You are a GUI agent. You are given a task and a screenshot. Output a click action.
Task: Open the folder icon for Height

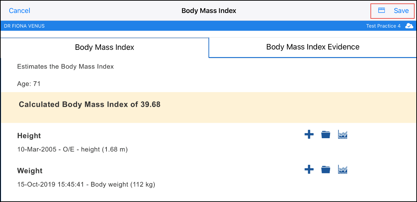(326, 135)
